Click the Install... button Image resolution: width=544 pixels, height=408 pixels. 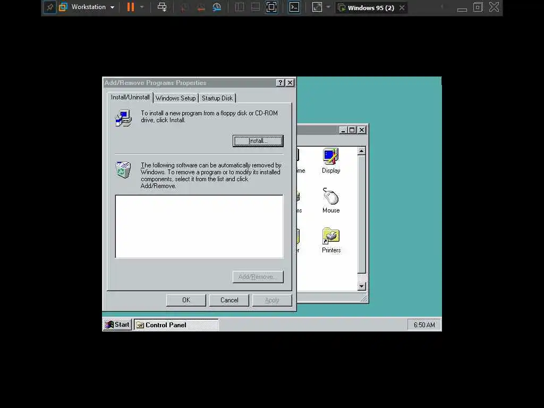pos(258,141)
